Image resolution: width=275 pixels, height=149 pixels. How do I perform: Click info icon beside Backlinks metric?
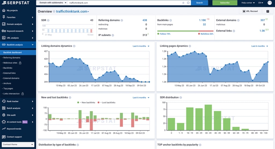(171, 20)
